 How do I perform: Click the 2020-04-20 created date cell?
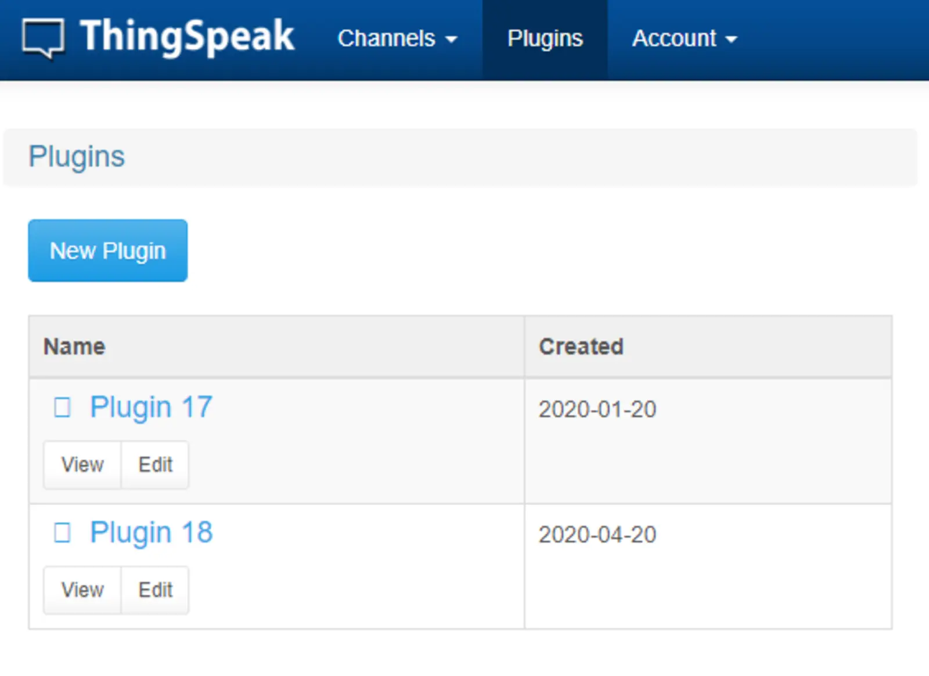click(x=597, y=535)
